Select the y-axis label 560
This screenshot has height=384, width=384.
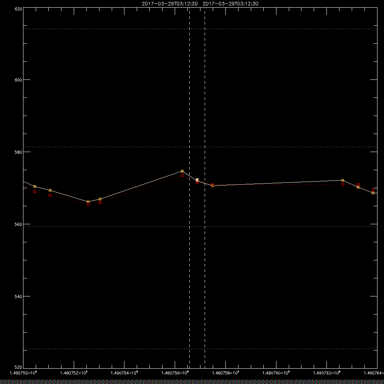pyautogui.click(x=18, y=224)
